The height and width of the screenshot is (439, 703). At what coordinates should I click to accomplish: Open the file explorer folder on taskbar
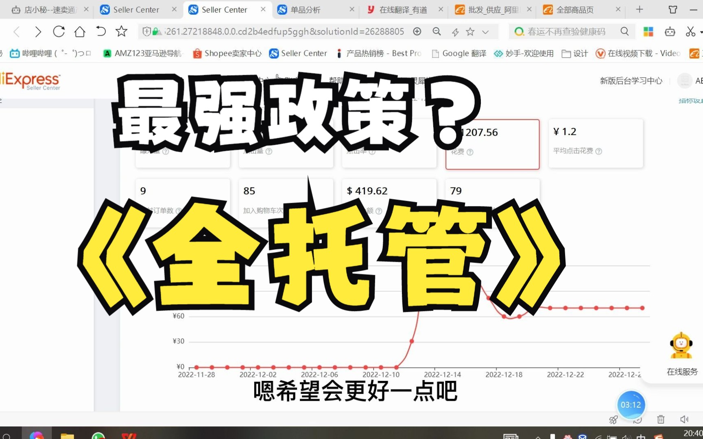click(68, 435)
